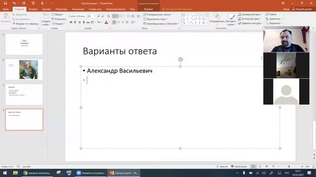Open change case Aa dropdown

tap(99, 22)
